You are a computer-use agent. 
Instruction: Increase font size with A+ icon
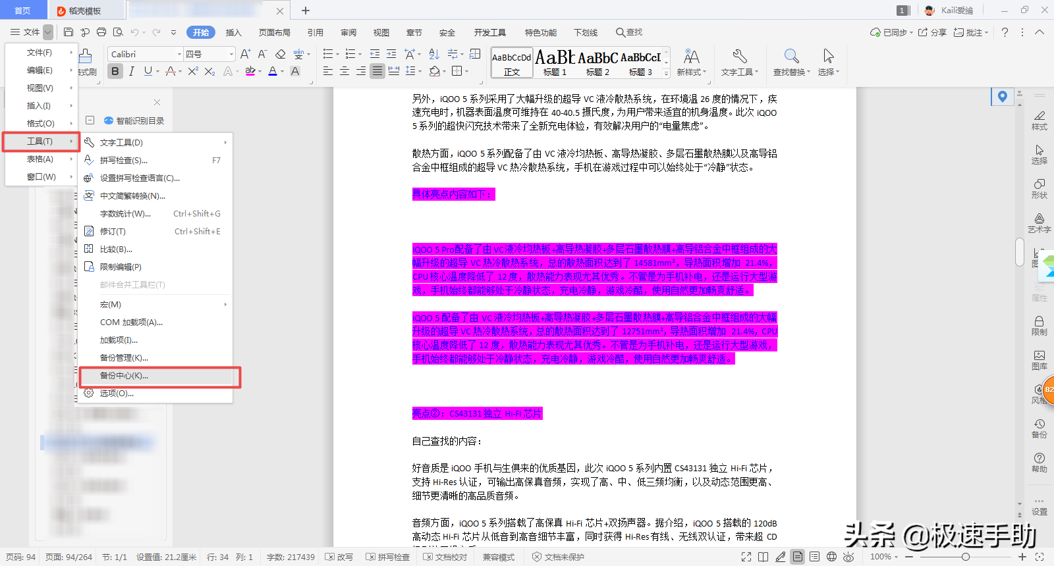[245, 54]
